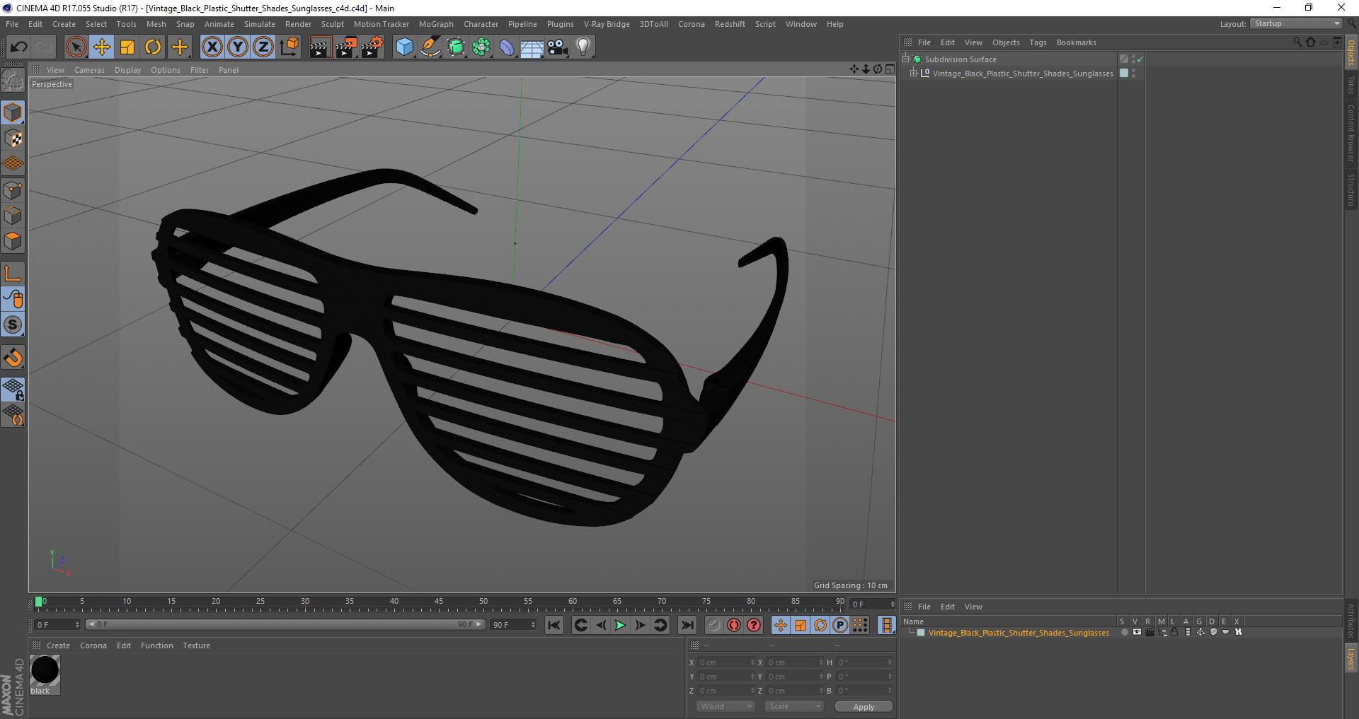Select the Live Selection tool
Image resolution: width=1359 pixels, height=719 pixels.
pos(76,47)
